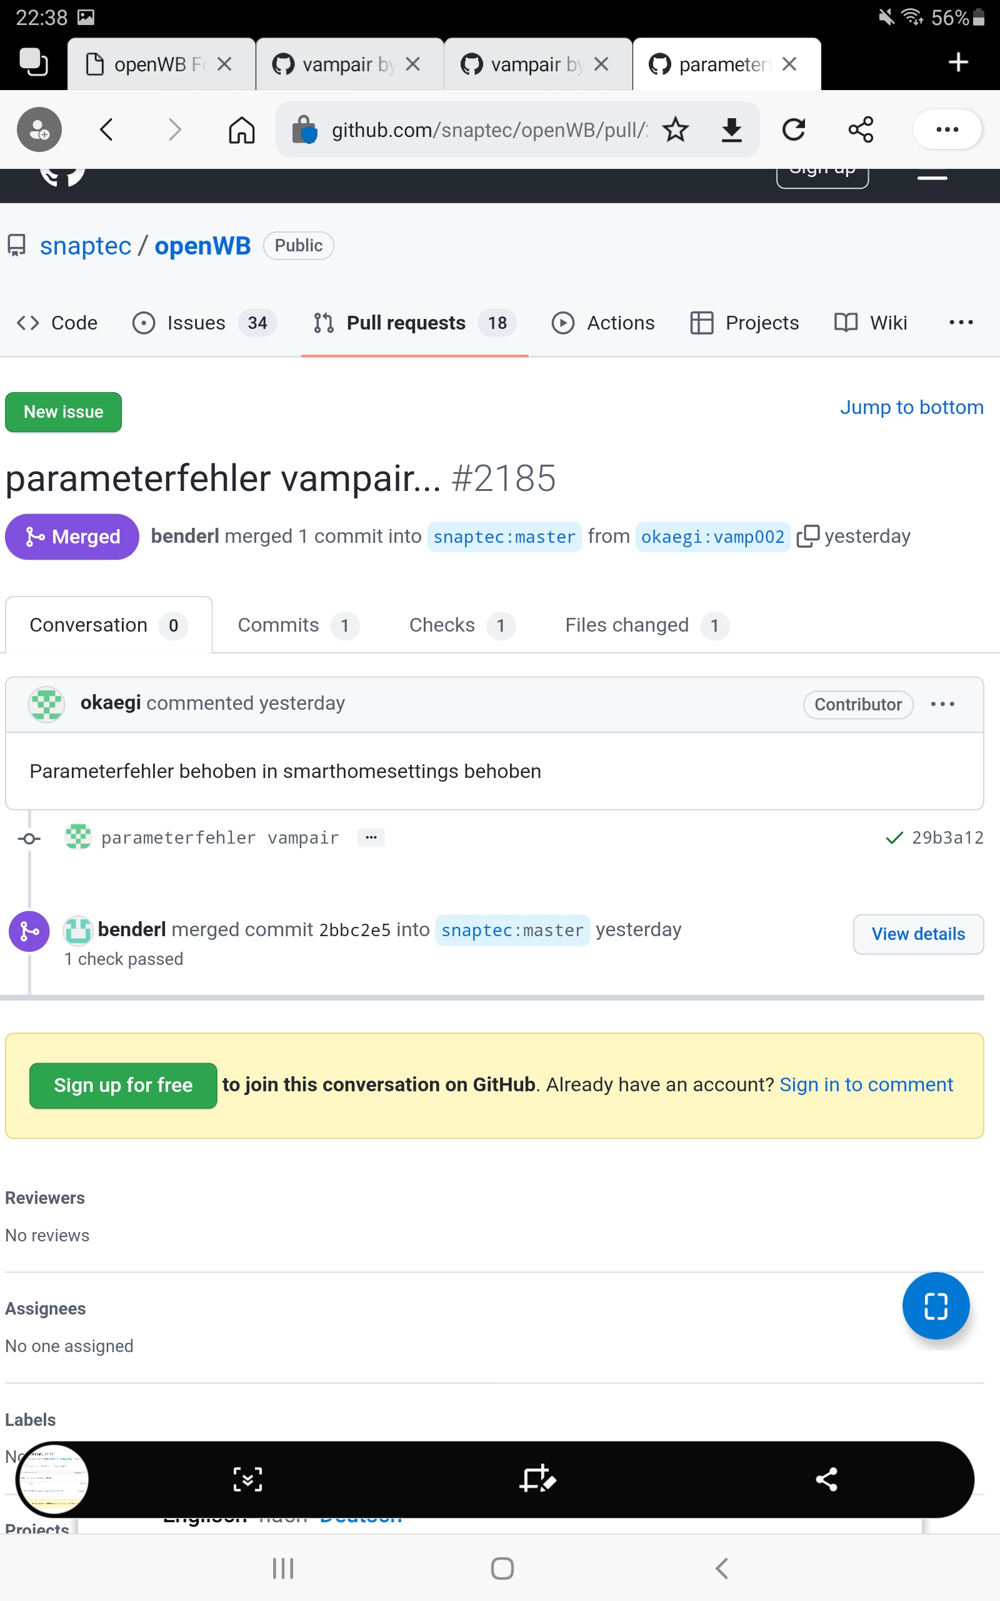Bookmark page with star icon
Screen dimensions: 1000x1601
(x=675, y=129)
